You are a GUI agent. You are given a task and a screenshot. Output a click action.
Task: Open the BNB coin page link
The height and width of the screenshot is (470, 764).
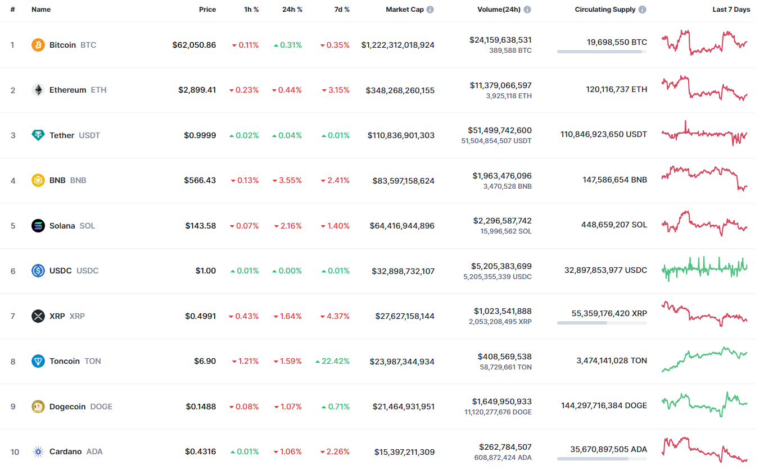pos(57,180)
